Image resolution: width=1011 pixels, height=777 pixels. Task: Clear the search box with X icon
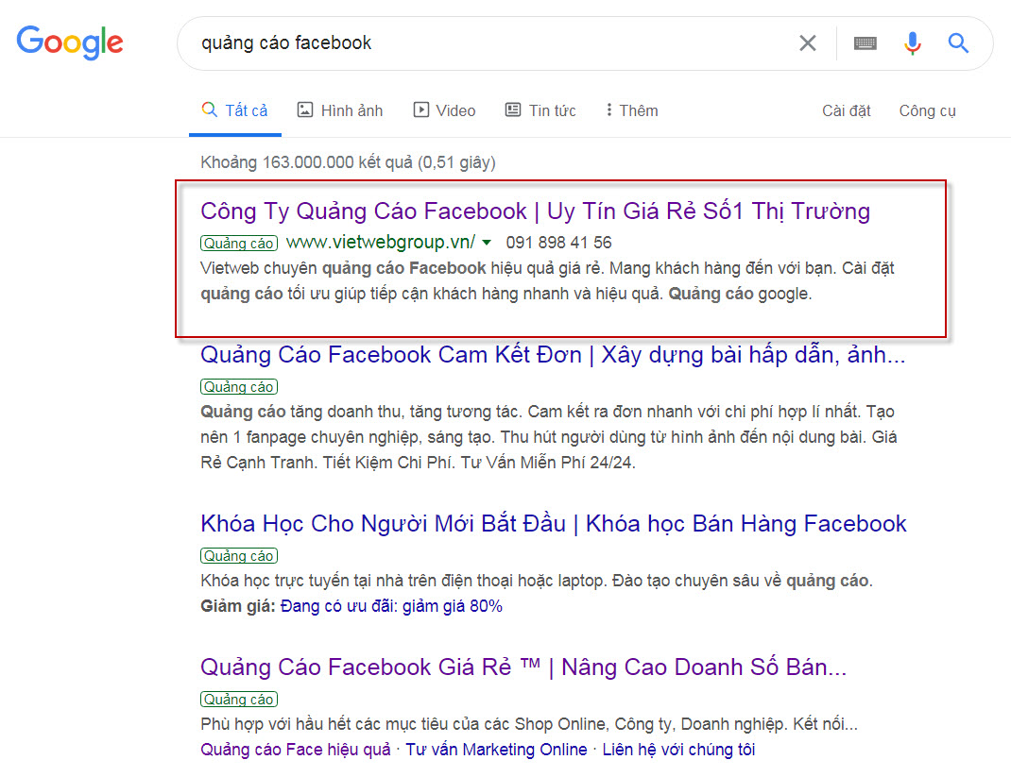[807, 43]
